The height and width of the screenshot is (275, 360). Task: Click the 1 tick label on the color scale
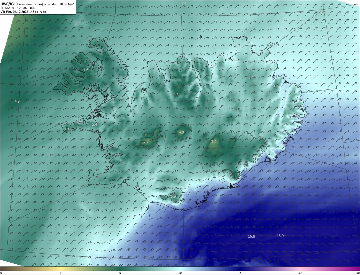(60, 273)
